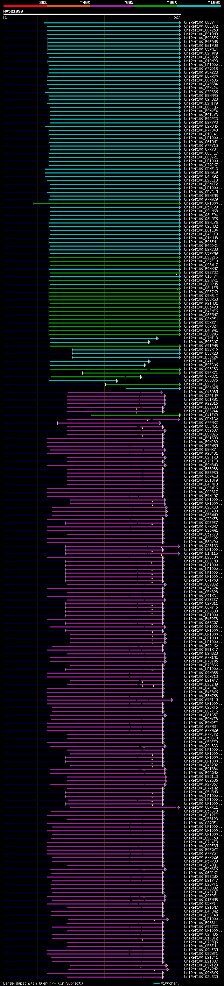224x986 pixels.
Task: Select hit UniRef100_Q7X734
Action: [x=201, y=150]
